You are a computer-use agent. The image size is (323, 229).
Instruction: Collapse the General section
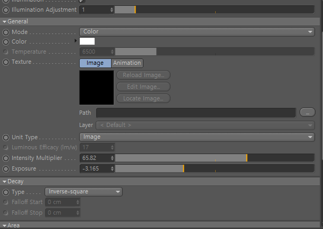[x=15, y=21]
